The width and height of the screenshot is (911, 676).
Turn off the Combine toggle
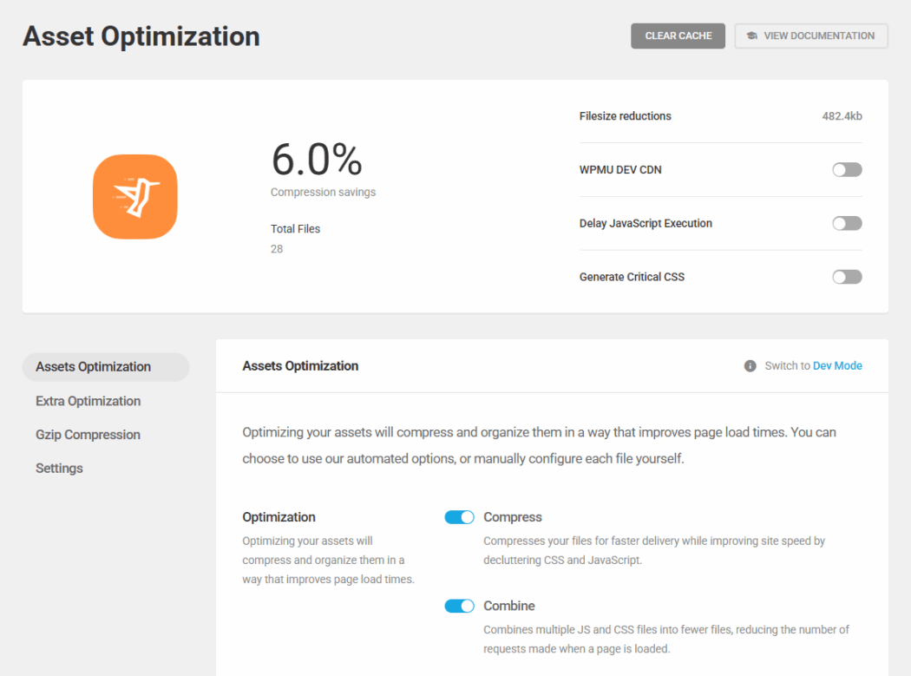[459, 606]
